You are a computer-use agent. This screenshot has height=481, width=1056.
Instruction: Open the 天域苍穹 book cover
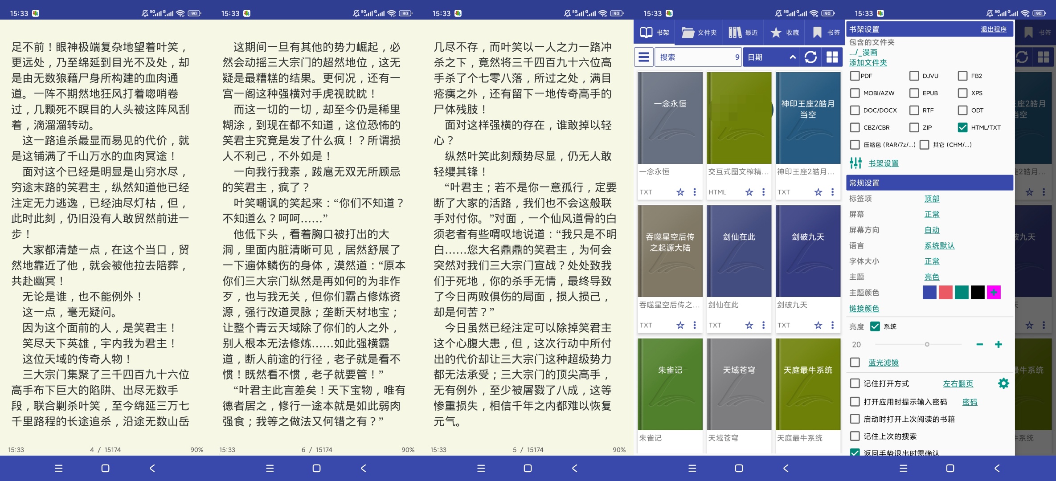coord(739,384)
